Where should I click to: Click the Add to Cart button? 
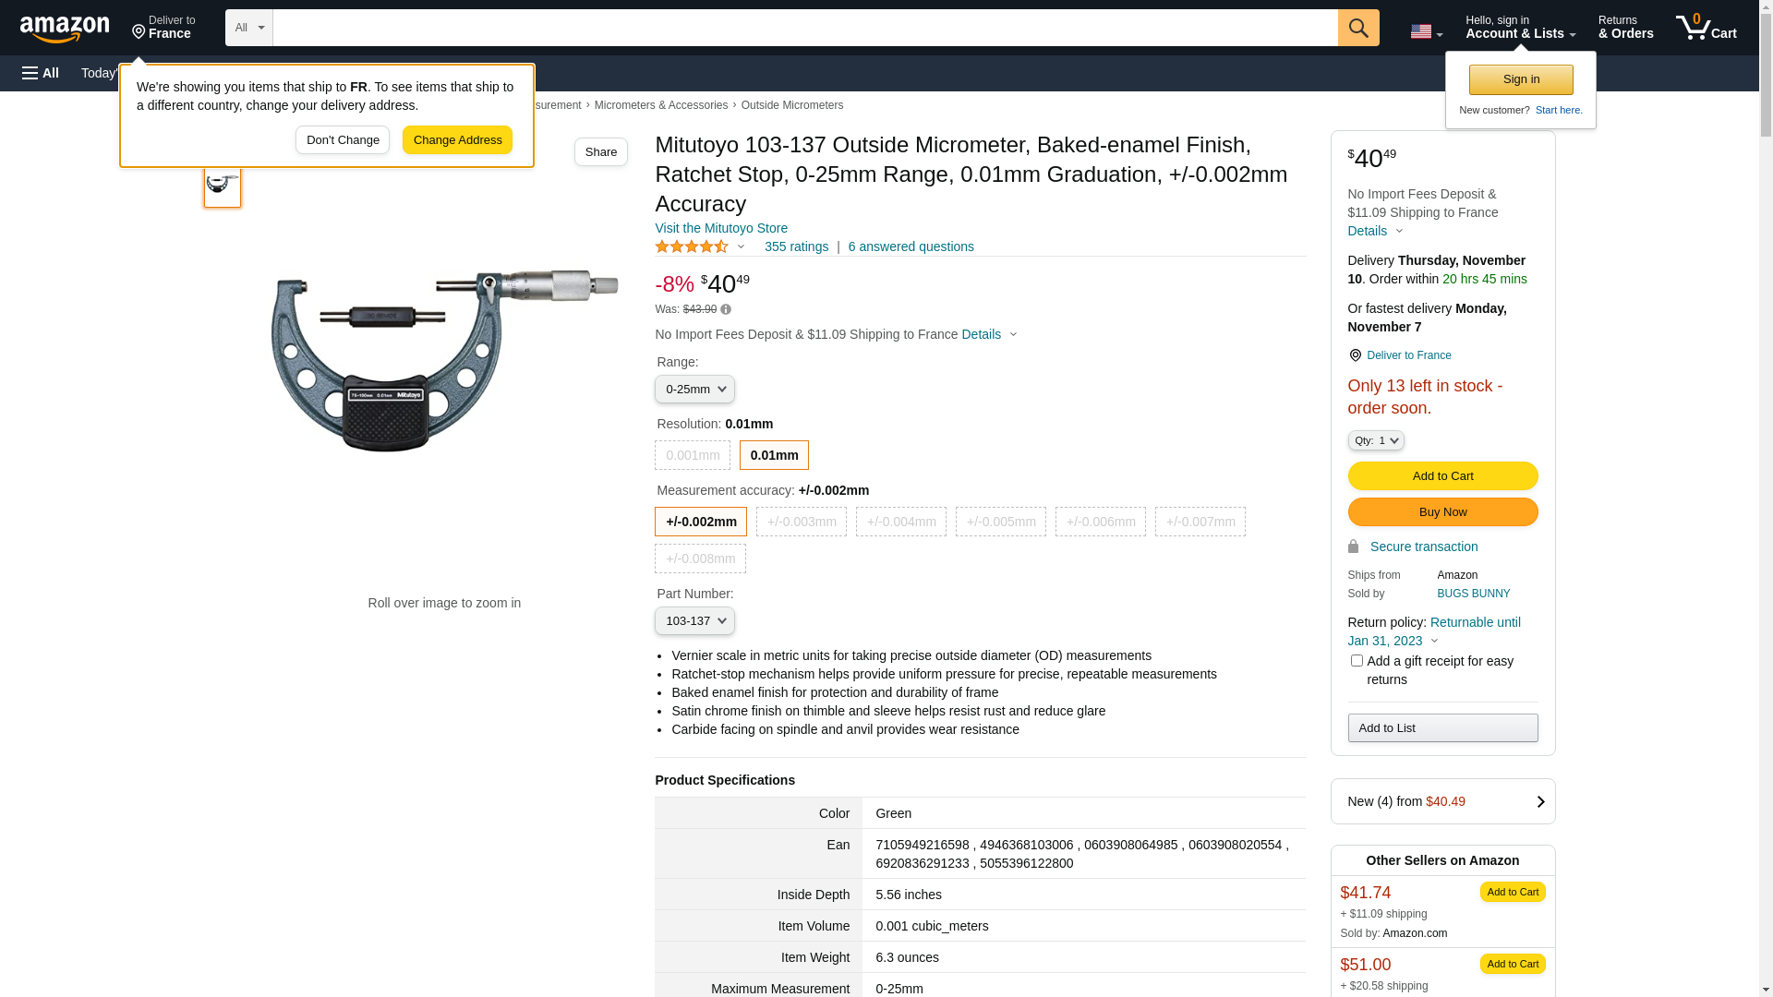(x=1442, y=476)
